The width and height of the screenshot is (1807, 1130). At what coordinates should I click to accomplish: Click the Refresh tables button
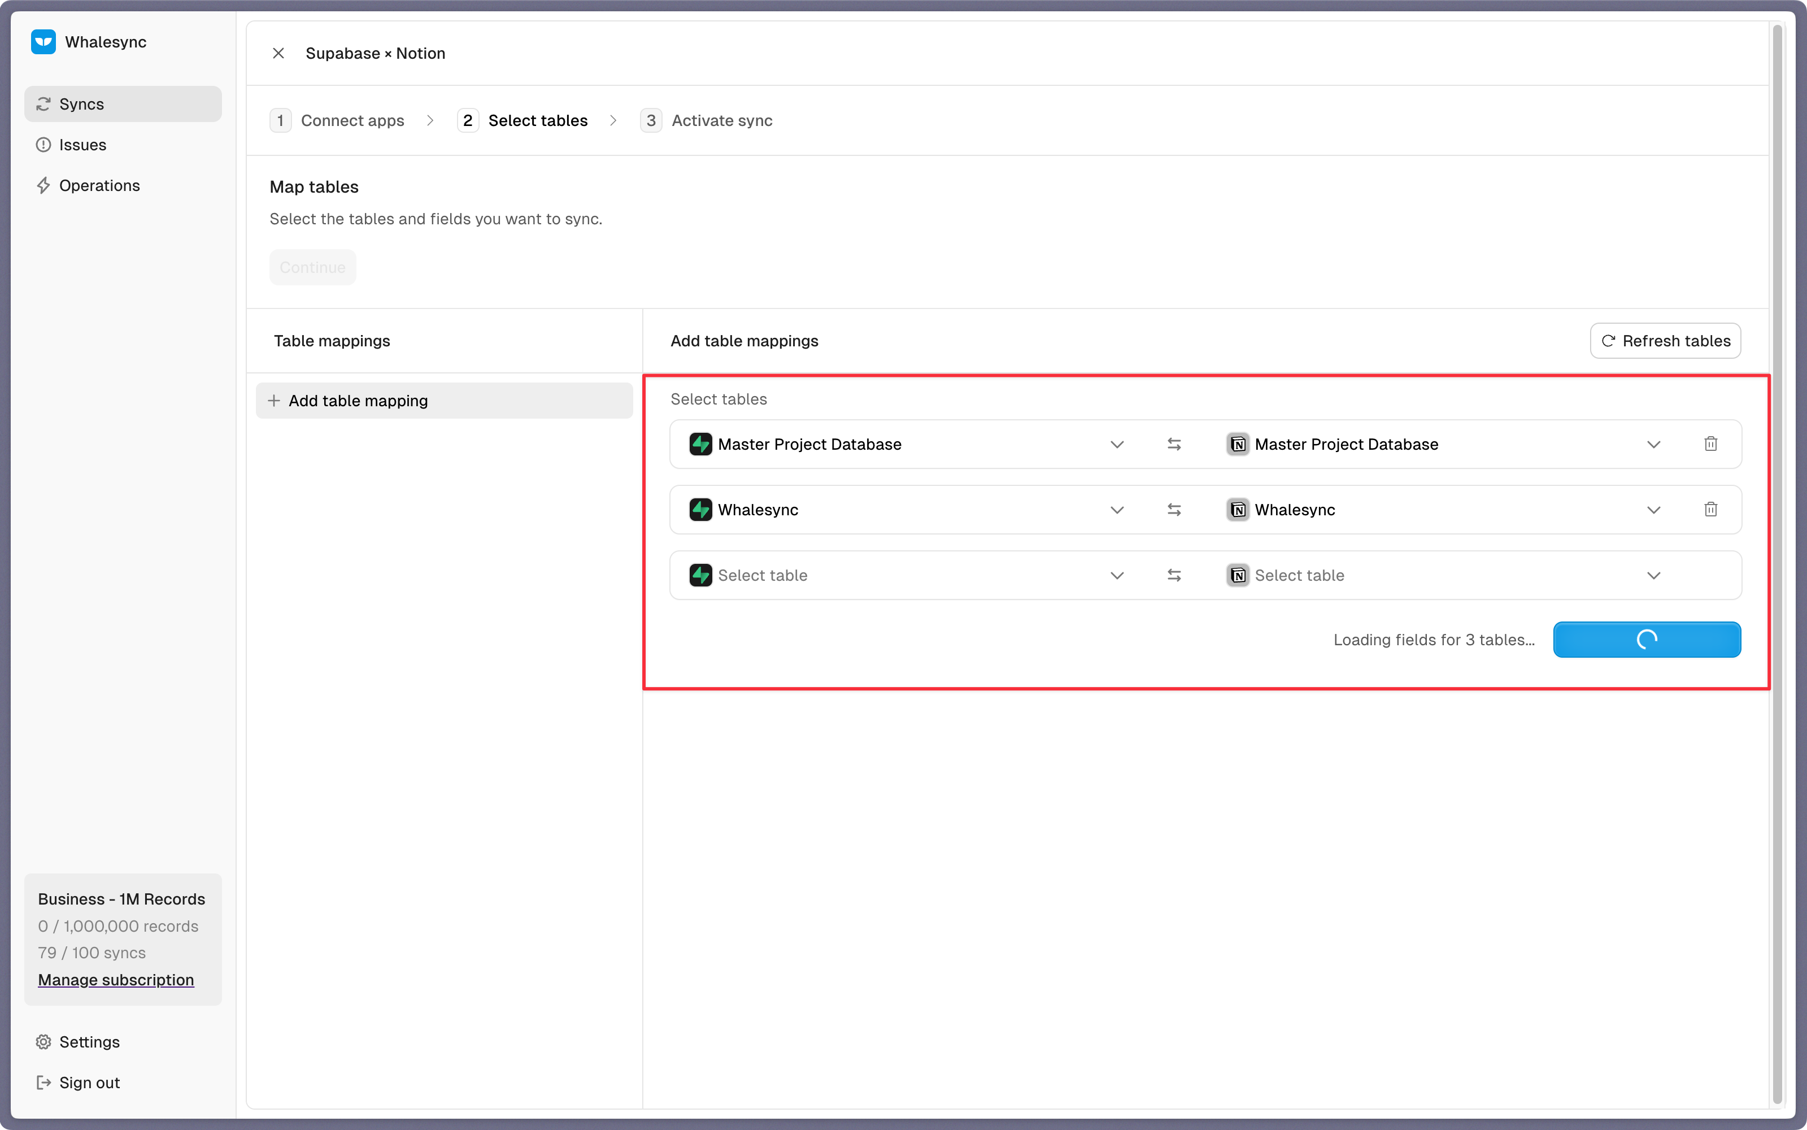click(1666, 341)
